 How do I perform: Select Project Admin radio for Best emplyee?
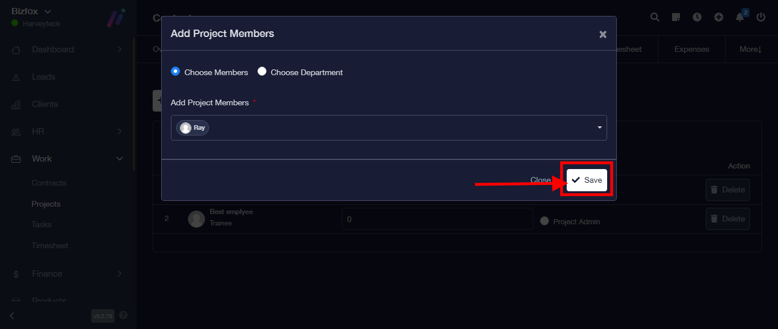[544, 221]
